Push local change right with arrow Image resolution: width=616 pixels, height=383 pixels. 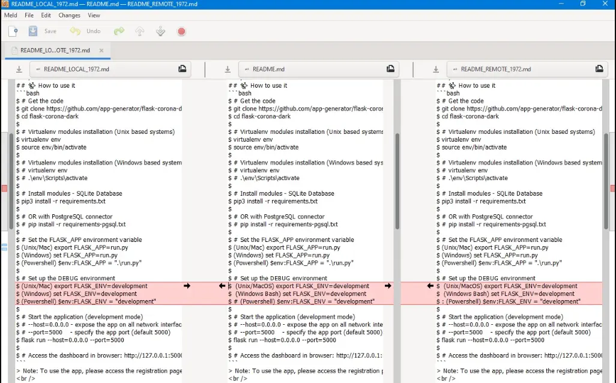(x=187, y=286)
